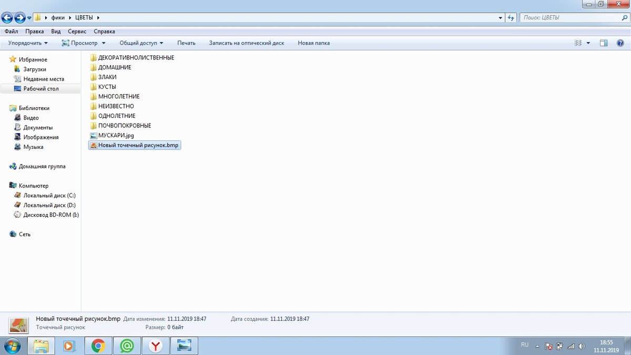The width and height of the screenshot is (631, 355).
Task: Click the Просмотр toolbar button
Action: click(x=79, y=43)
